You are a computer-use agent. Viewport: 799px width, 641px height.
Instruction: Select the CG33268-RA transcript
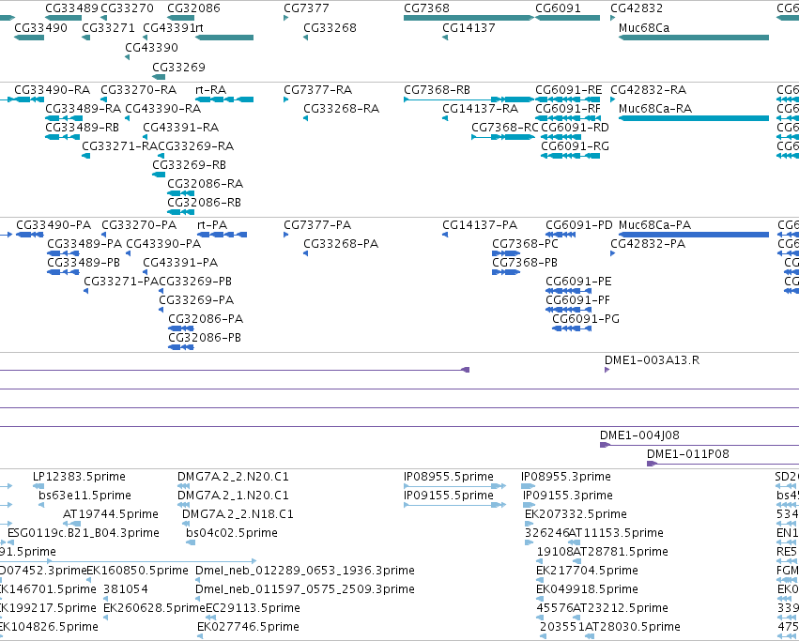(306, 118)
